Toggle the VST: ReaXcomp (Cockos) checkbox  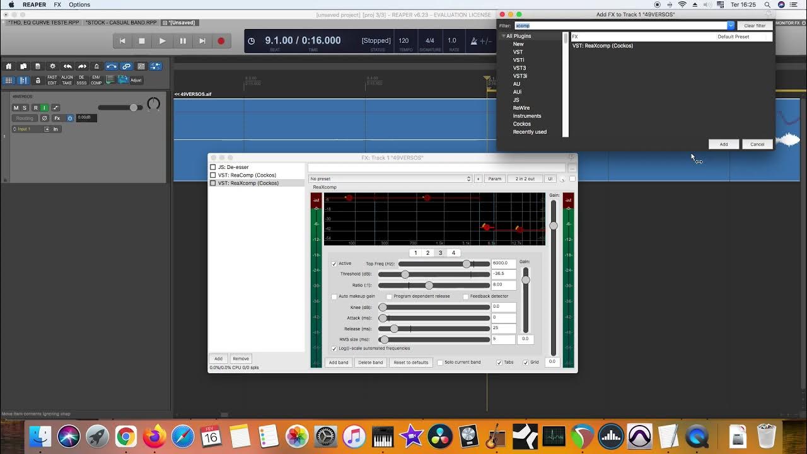point(213,183)
